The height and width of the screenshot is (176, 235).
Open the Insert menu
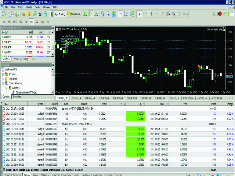(21, 7)
